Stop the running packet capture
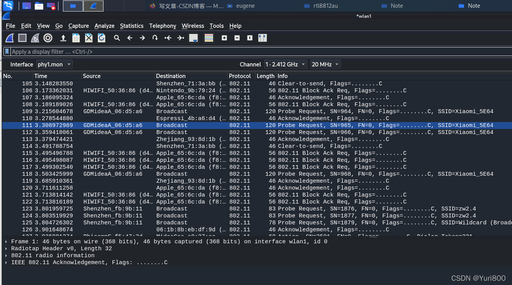Image resolution: width=512 pixels, height=285 pixels. coord(22,38)
